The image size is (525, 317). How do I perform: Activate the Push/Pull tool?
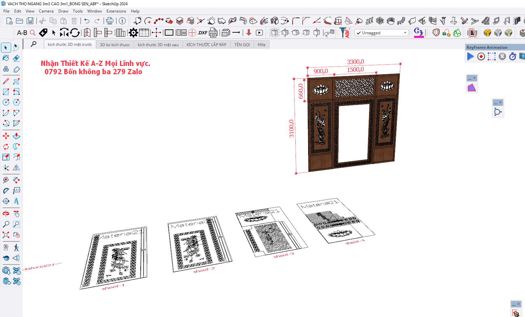coord(16,136)
